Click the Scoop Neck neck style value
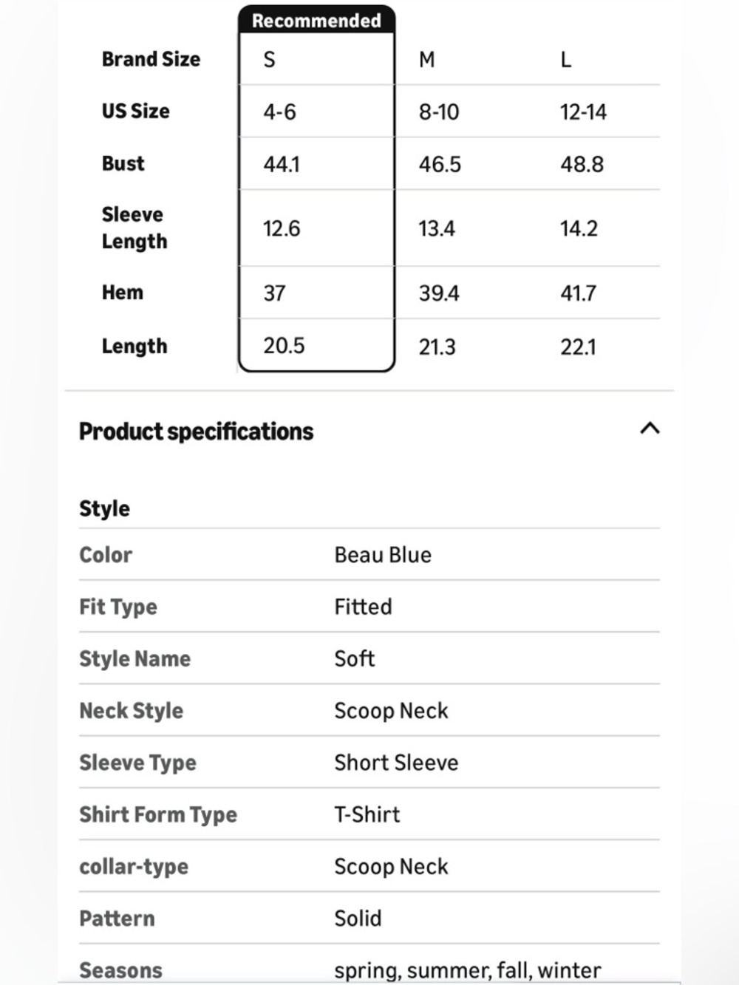 (x=391, y=711)
